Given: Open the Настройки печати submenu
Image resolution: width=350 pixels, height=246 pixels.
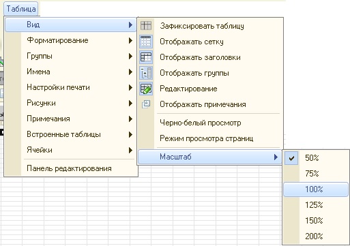Looking at the screenshot, I should 70,87.
